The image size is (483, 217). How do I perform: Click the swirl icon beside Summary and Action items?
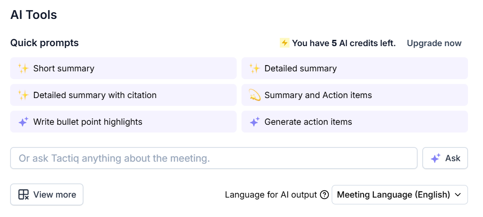tap(255, 95)
